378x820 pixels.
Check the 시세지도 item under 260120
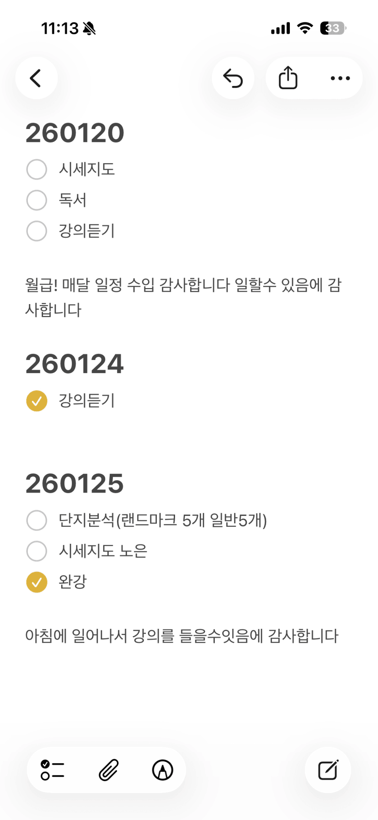[x=37, y=169]
